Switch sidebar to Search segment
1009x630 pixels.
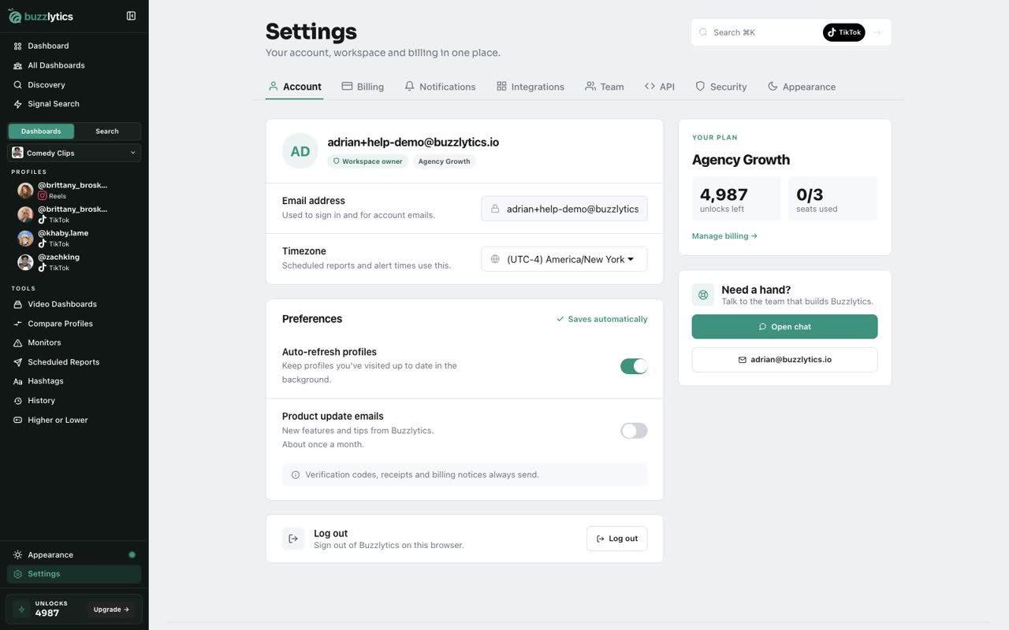[x=107, y=132]
